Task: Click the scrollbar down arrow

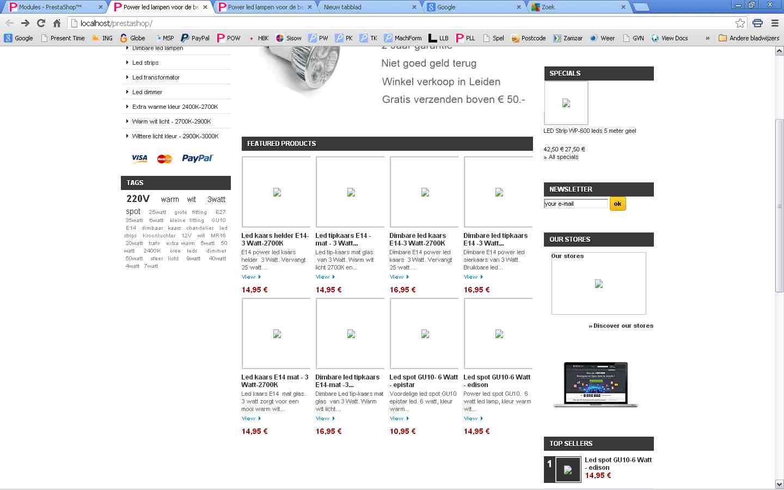Action: (779, 484)
